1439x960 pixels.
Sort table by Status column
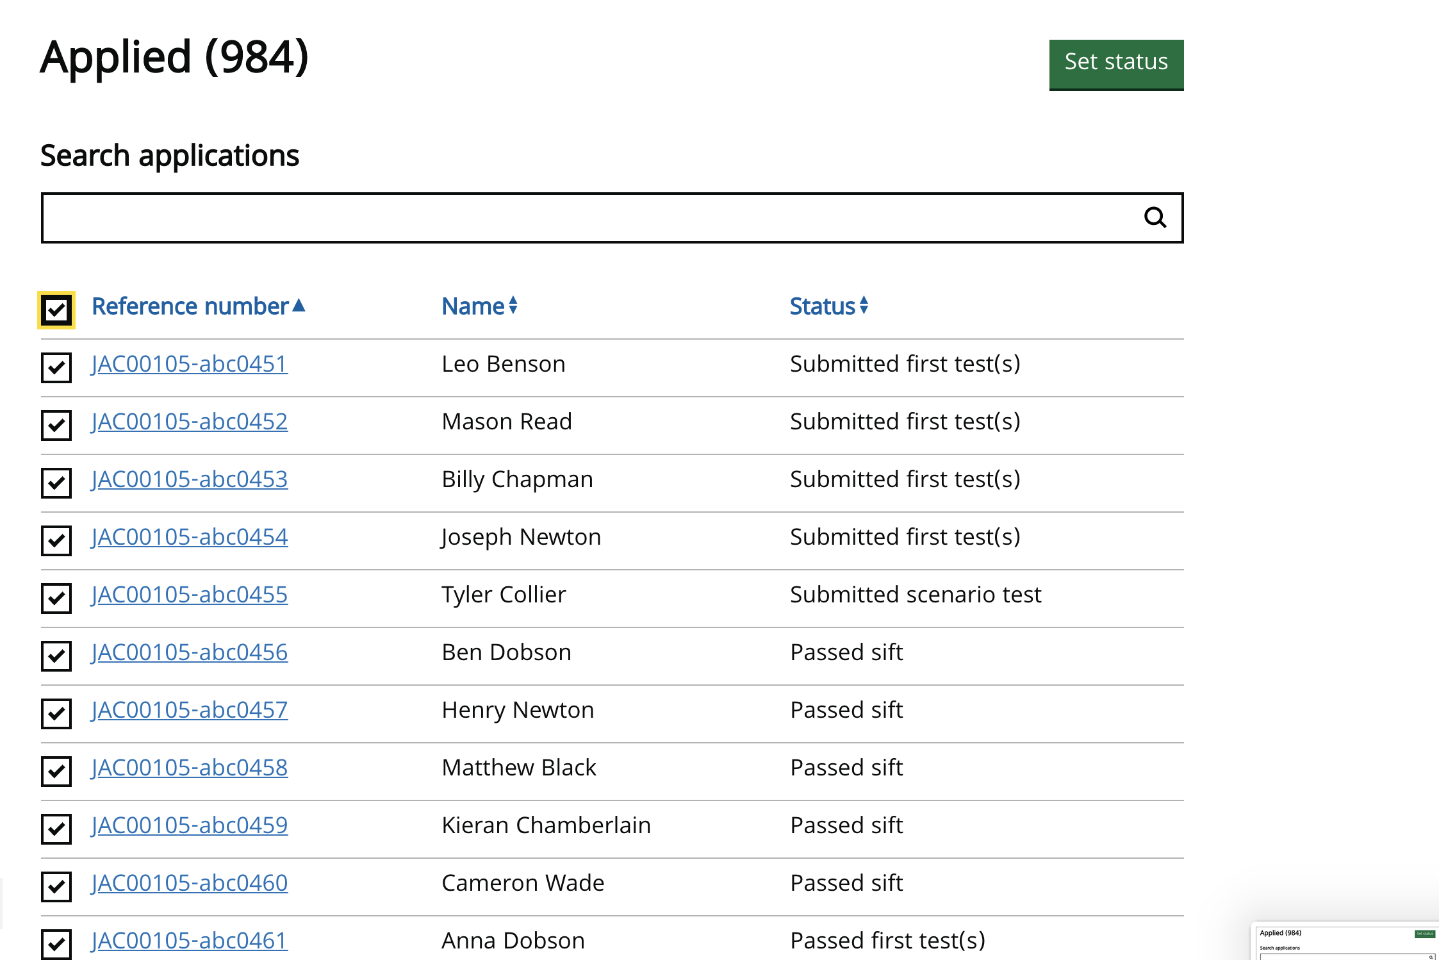tap(828, 306)
